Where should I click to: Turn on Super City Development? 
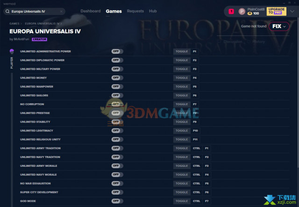[x=117, y=192]
